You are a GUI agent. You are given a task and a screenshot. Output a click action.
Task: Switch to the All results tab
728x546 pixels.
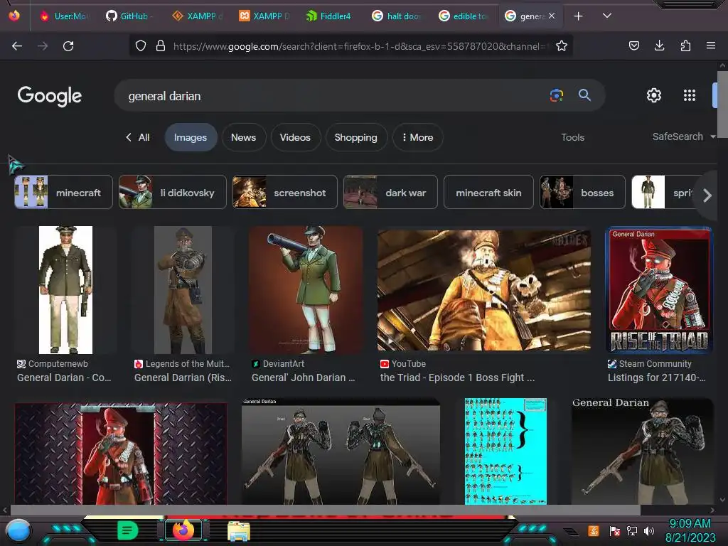(139, 137)
